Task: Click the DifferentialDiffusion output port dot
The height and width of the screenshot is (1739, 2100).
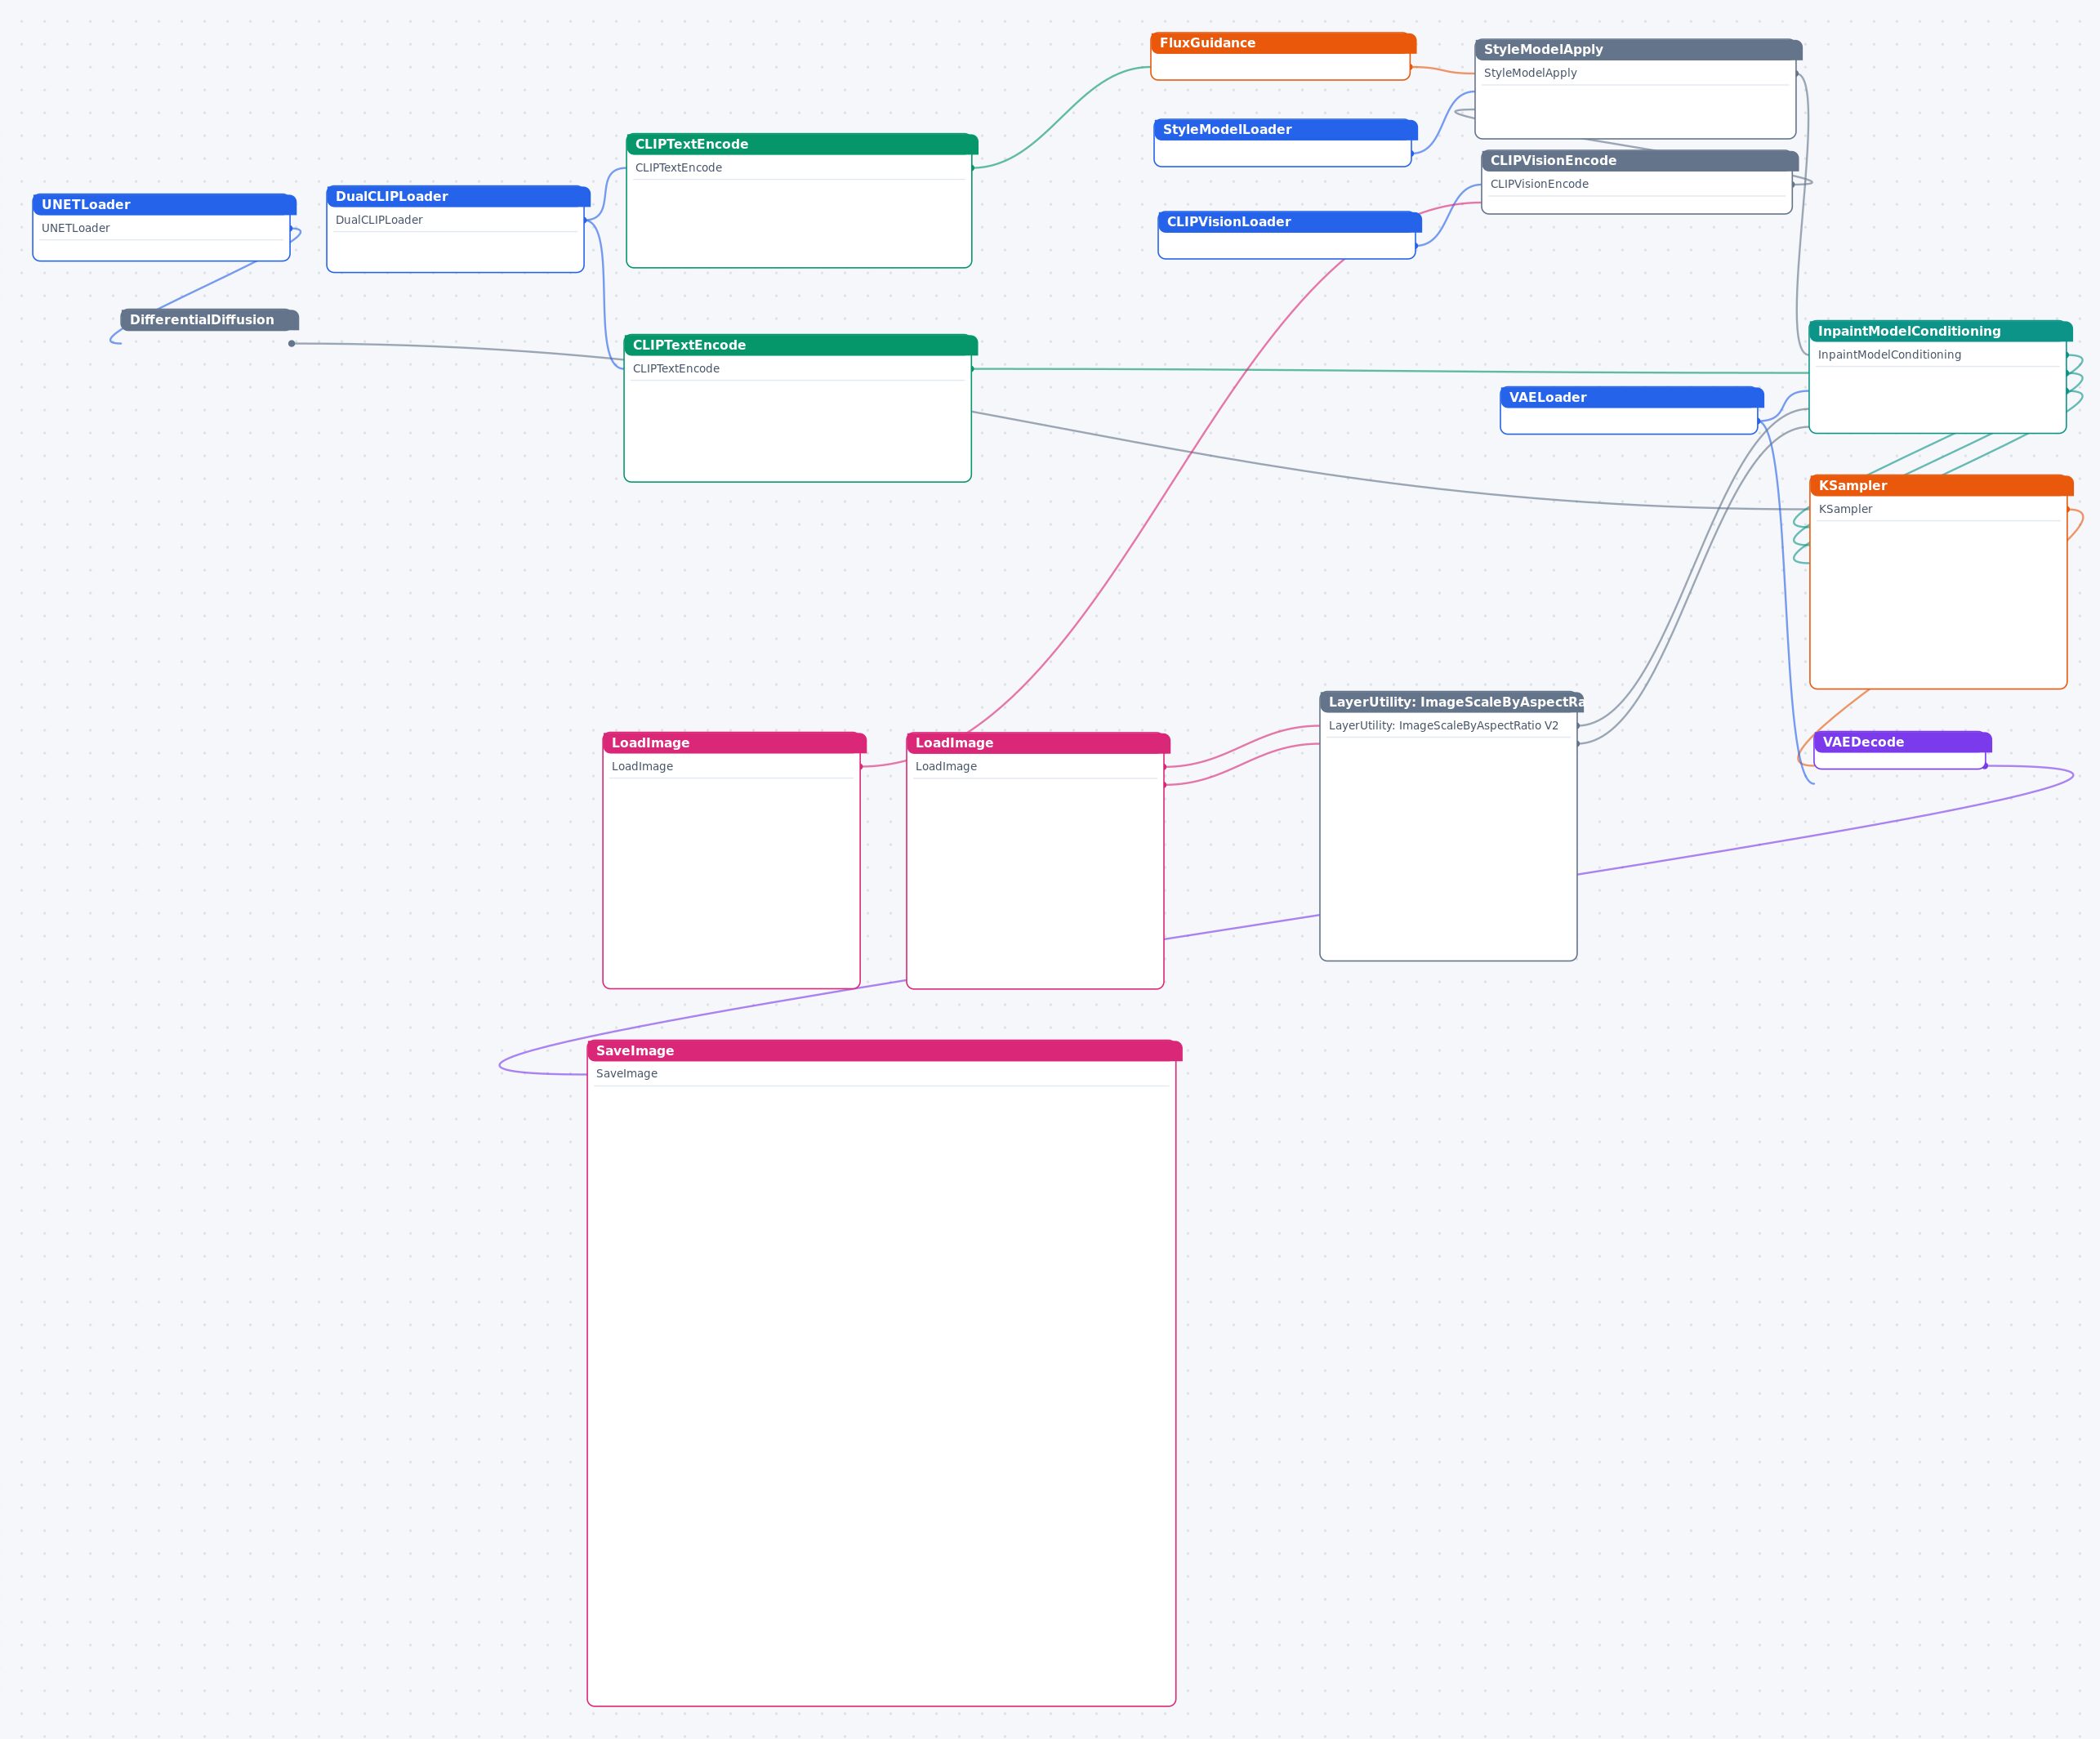Action: coord(292,343)
